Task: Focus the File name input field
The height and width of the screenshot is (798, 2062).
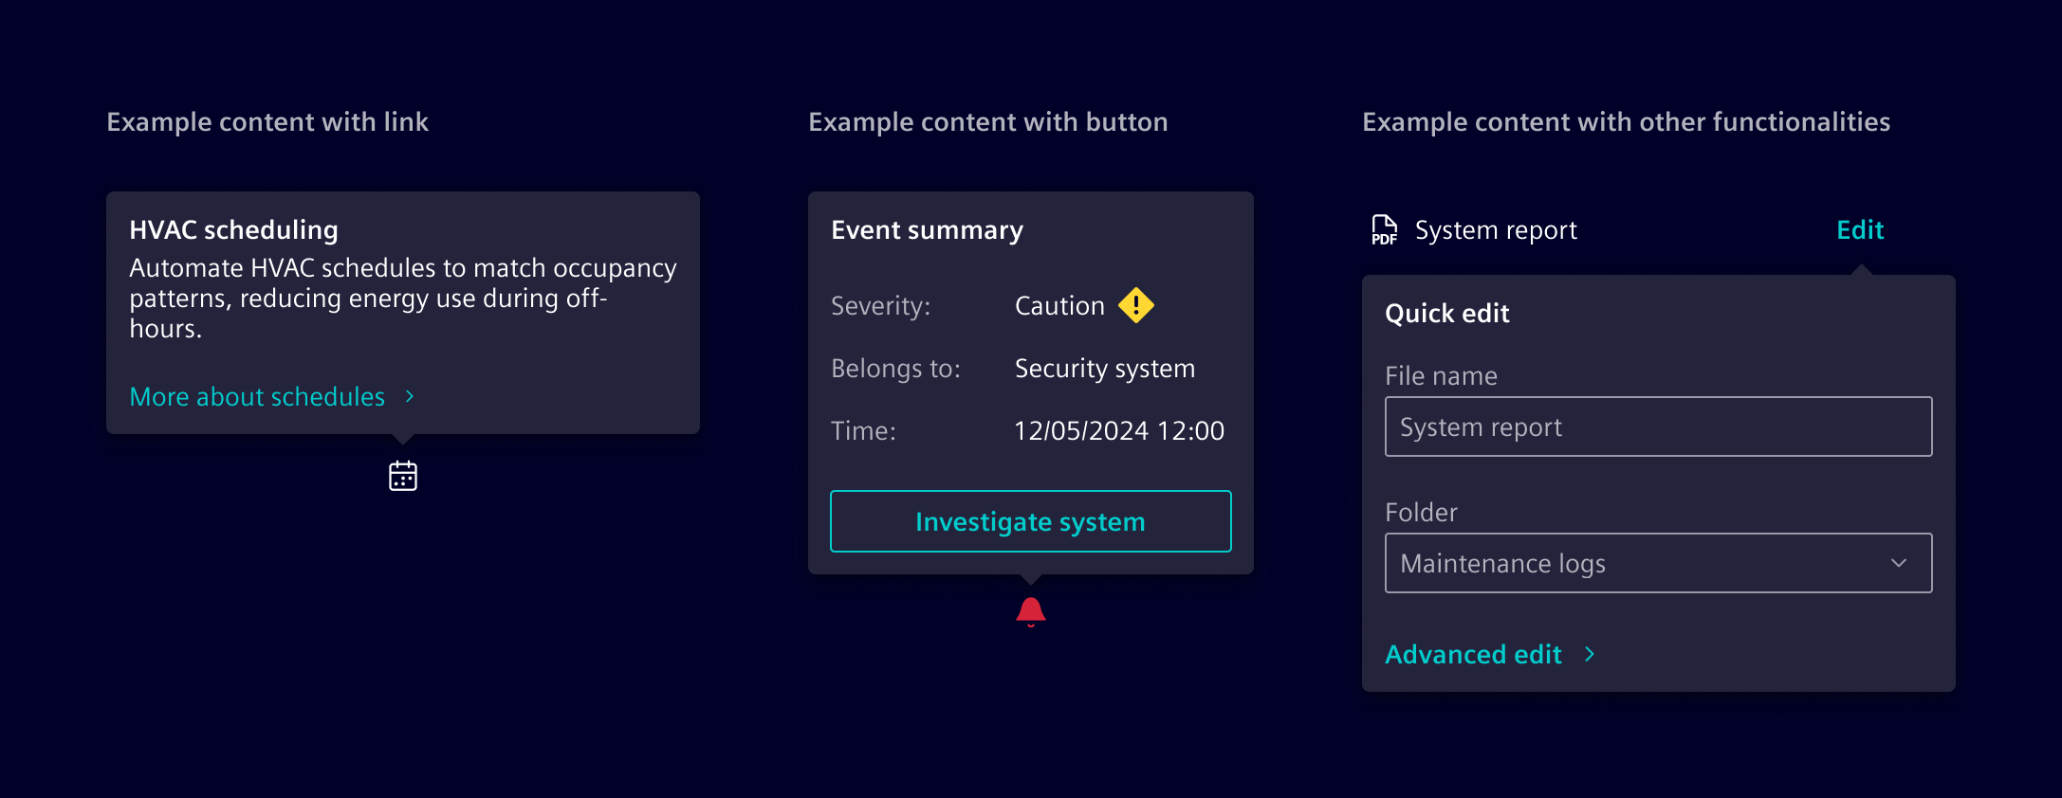Action: point(1658,426)
